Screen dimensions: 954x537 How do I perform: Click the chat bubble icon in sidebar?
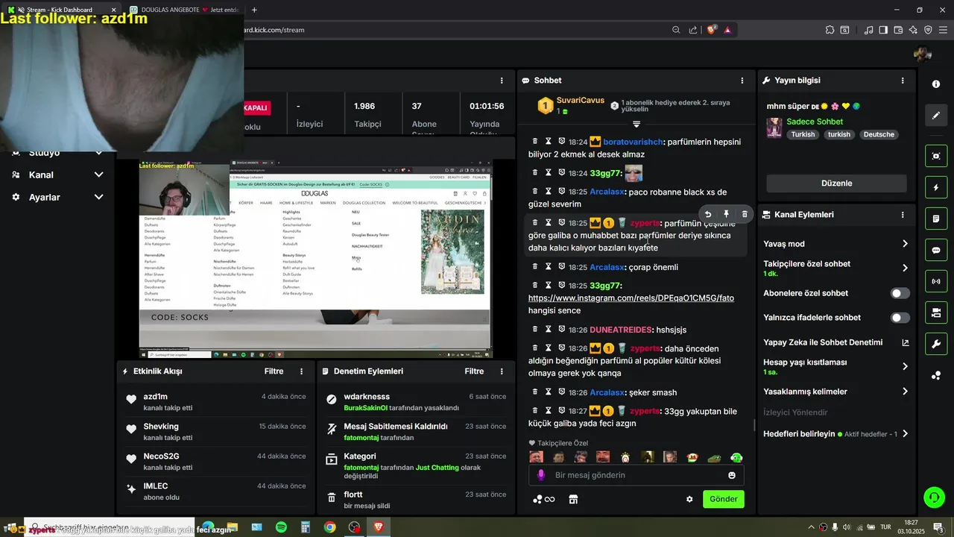click(936, 250)
